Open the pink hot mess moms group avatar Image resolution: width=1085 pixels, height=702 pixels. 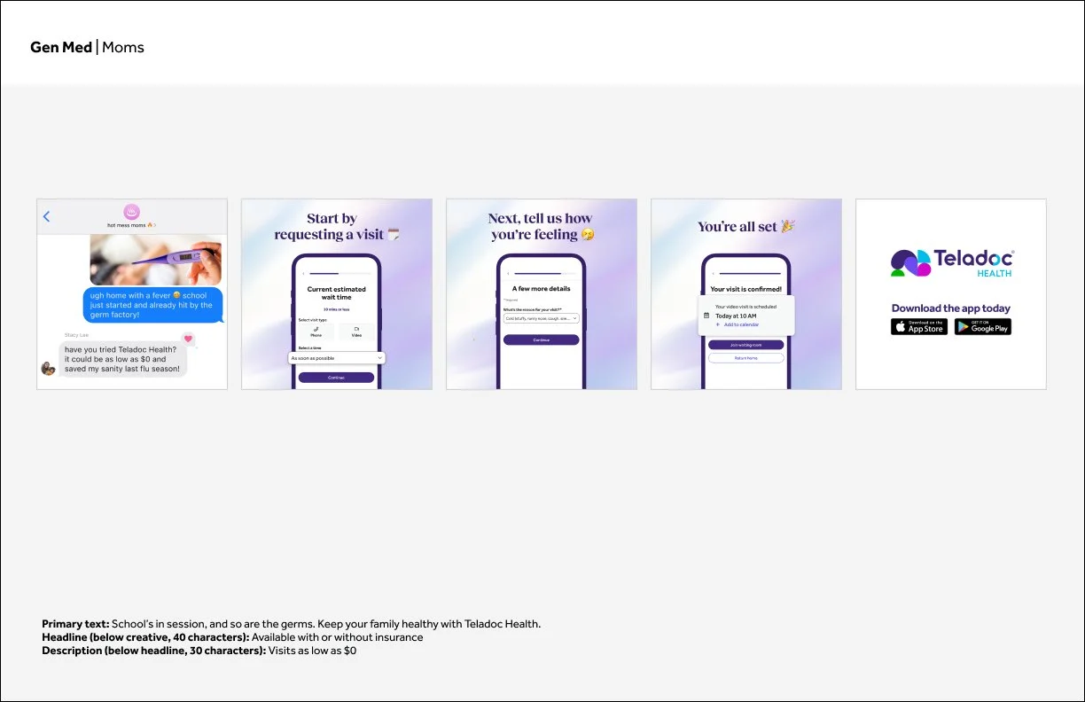(131, 213)
